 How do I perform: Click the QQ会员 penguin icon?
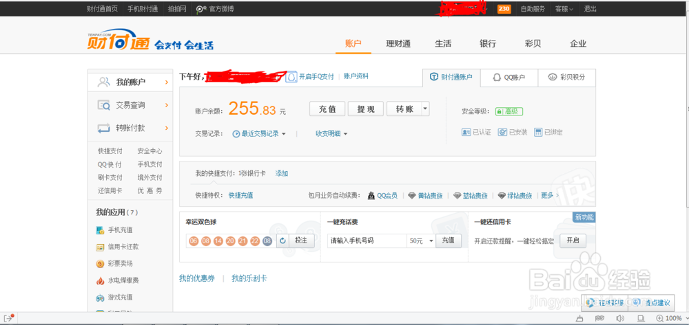(x=371, y=196)
